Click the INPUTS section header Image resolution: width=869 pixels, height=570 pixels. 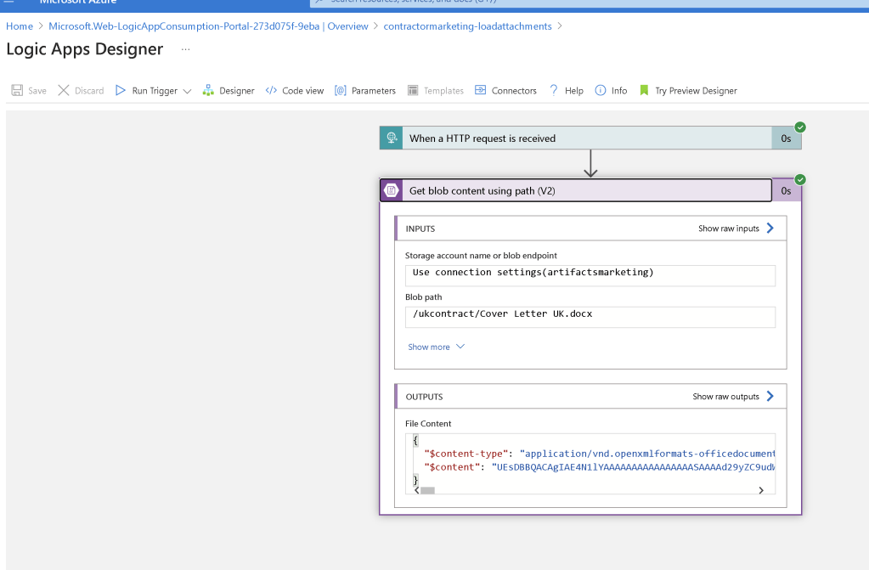590,229
